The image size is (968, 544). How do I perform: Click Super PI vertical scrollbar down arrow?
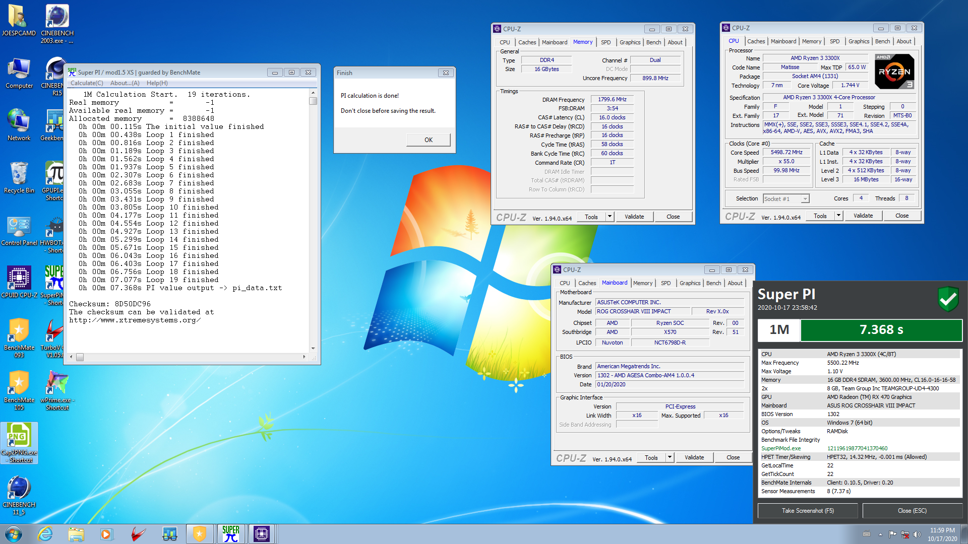pyautogui.click(x=313, y=348)
